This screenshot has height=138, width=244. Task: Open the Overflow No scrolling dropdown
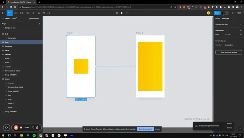[x=229, y=45]
